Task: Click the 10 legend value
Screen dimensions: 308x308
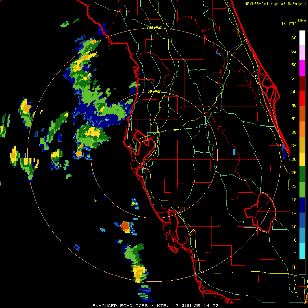Action: click(294, 227)
